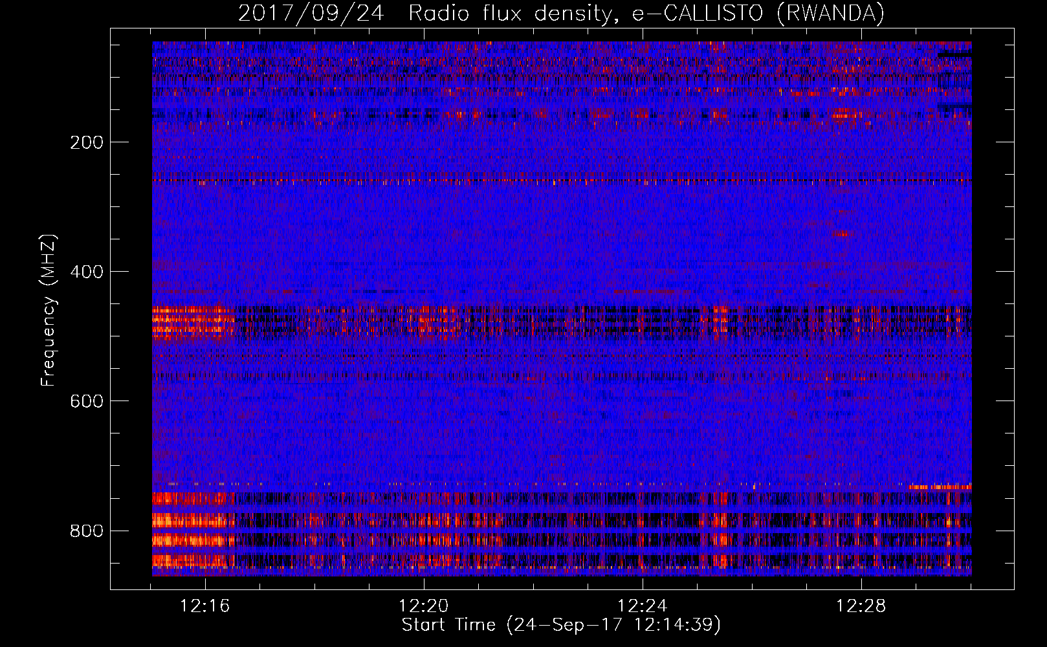1047x647 pixels.
Task: Click the plot title 'Radio flux density, e-CALLISTO (RWANDA)'
Action: pyautogui.click(x=646, y=14)
